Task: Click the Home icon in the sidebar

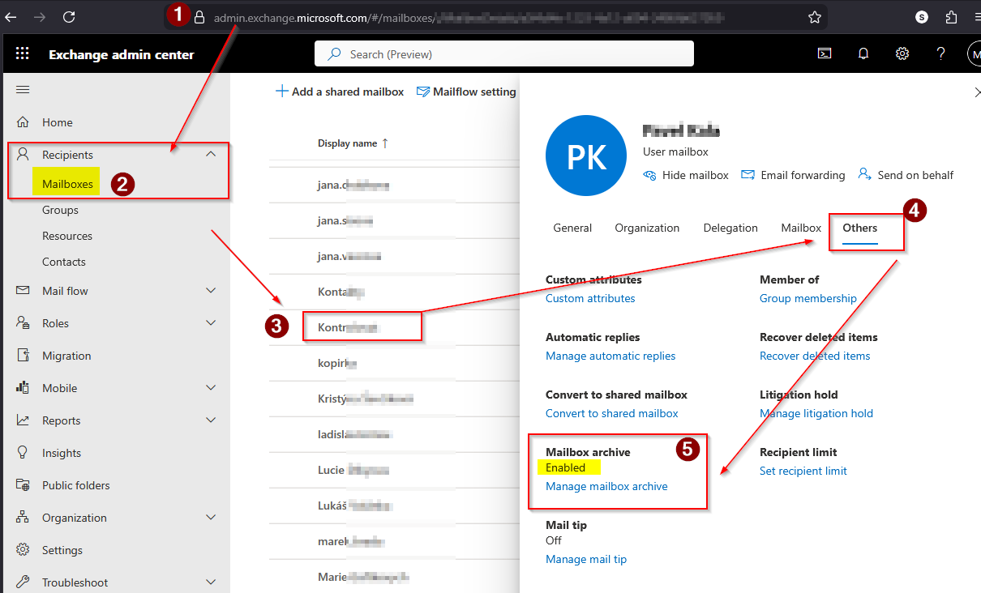Action: (x=23, y=122)
